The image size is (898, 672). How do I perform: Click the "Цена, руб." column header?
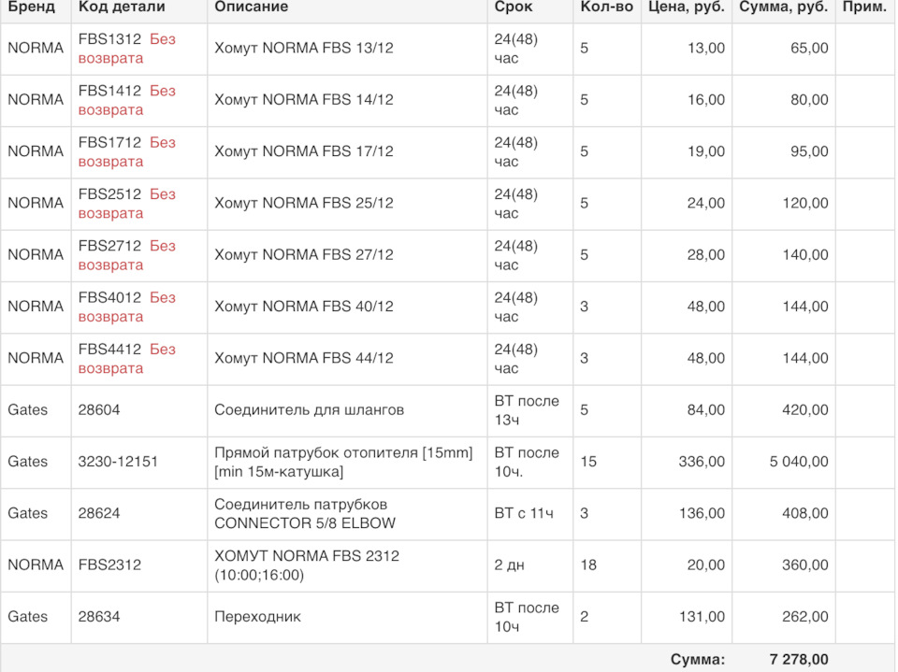point(687,7)
